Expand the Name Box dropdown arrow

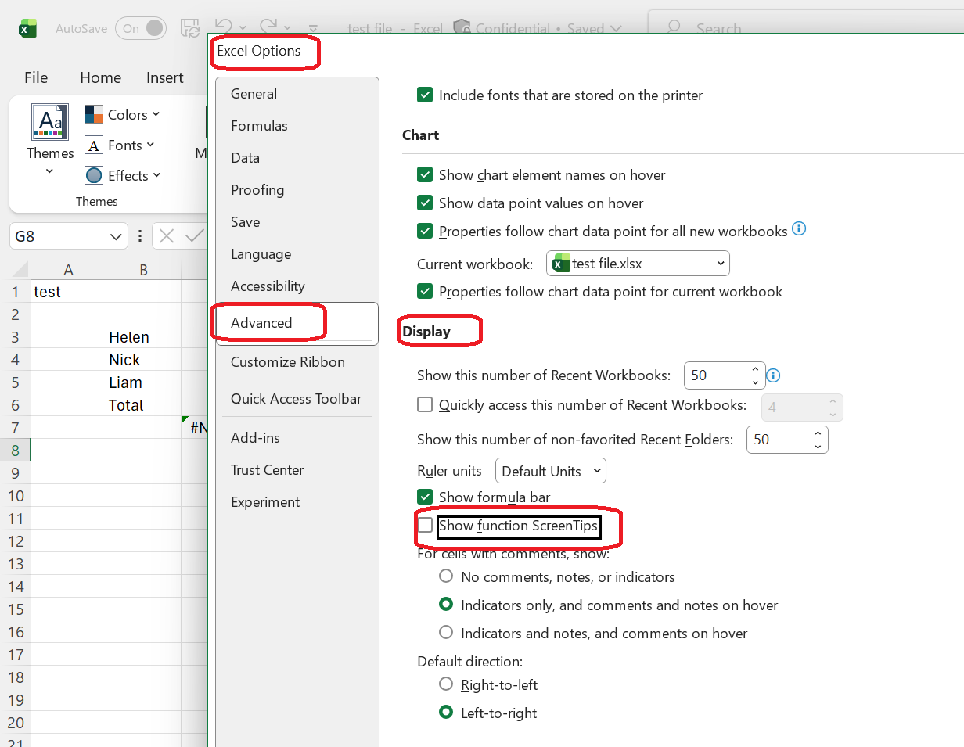pyautogui.click(x=117, y=236)
